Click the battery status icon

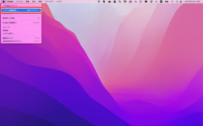click(166, 1)
